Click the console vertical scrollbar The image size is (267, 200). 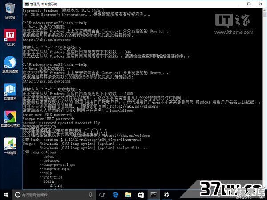(x=264, y=99)
